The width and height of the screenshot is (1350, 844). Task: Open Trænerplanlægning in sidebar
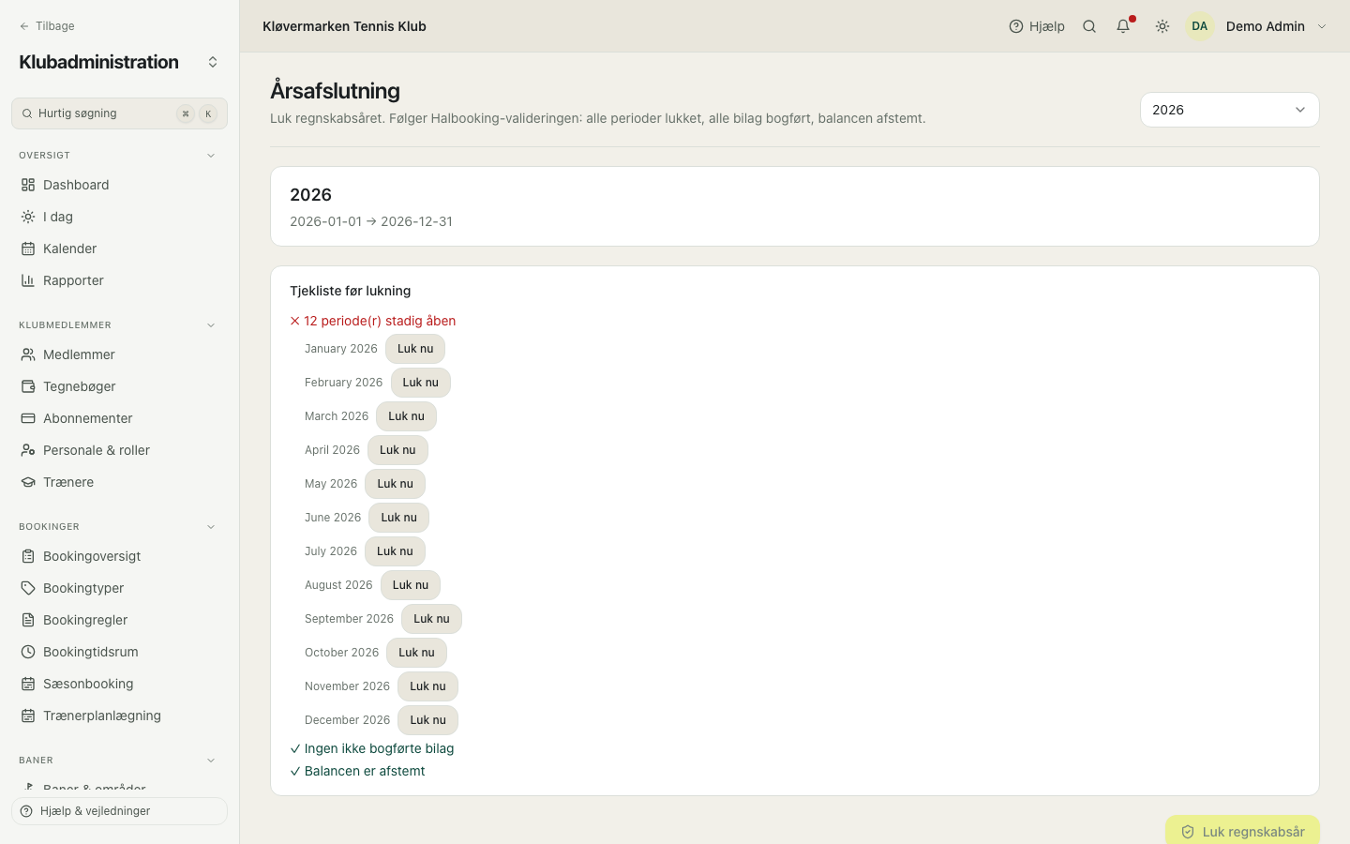[119, 716]
